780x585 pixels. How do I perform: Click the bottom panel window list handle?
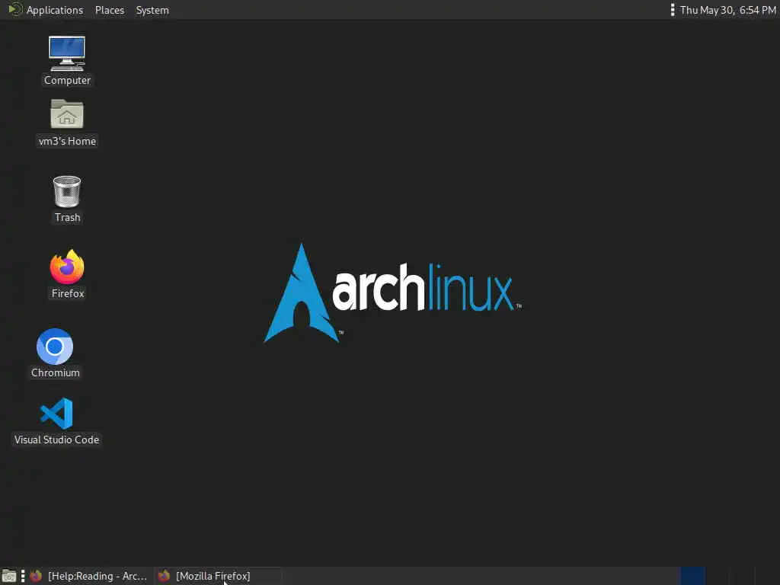coord(23,576)
